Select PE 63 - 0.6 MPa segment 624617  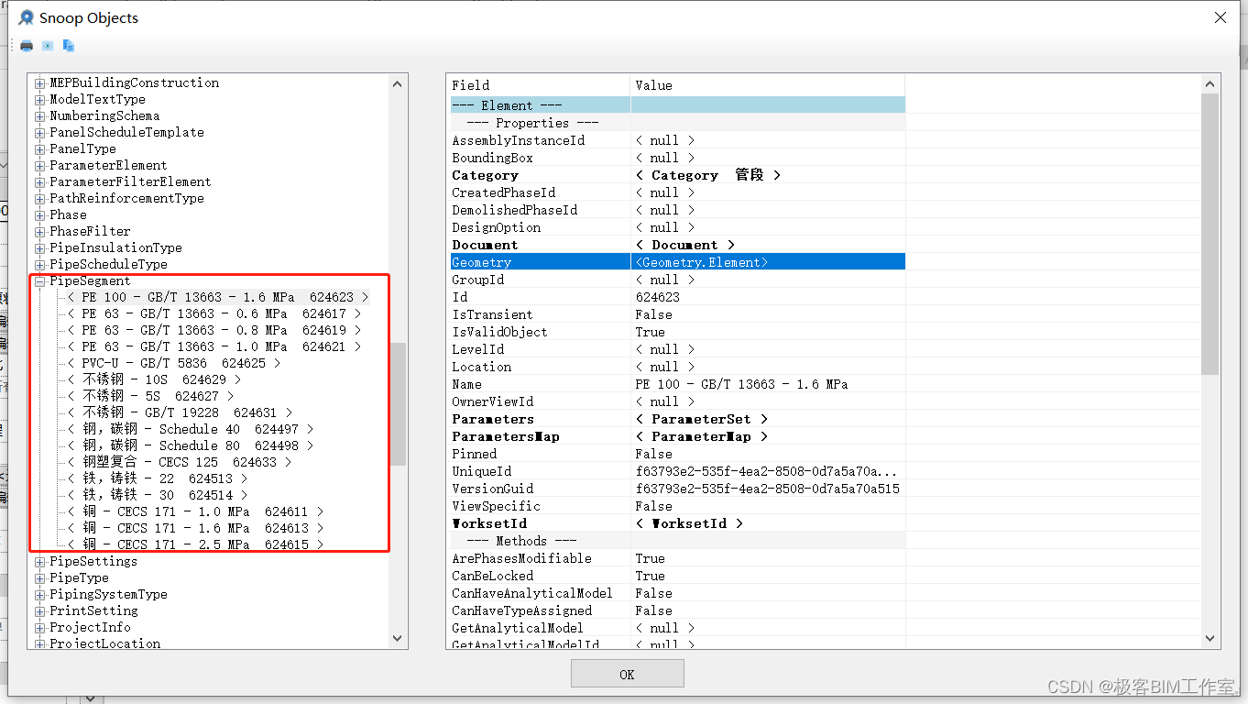[214, 314]
